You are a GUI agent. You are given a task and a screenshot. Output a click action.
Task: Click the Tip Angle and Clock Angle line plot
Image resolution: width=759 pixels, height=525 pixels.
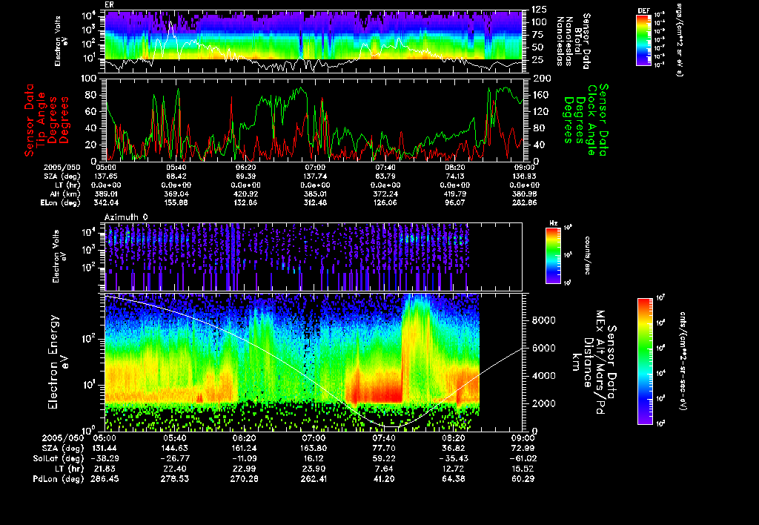pyautogui.click(x=314, y=119)
